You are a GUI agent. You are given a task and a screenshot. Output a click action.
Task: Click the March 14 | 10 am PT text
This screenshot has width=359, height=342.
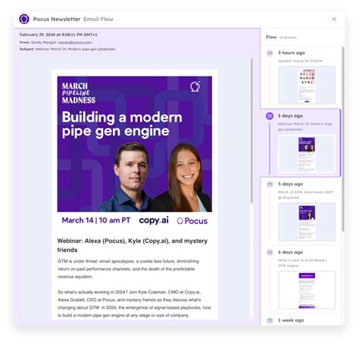point(96,220)
